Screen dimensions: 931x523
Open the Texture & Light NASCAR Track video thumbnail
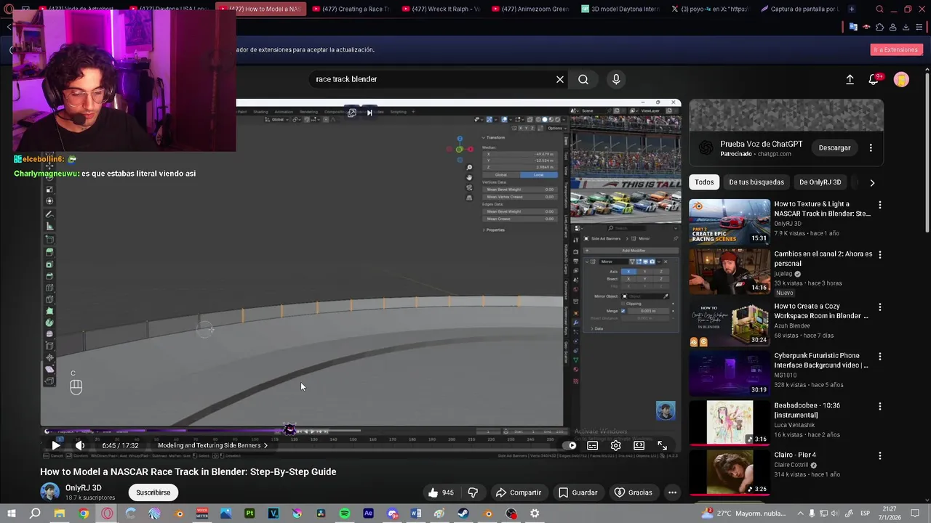[x=730, y=221]
